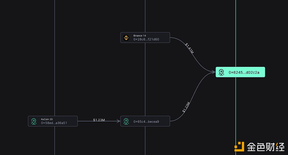Viewport: 288px width, 155px height.
Task: Click the pin icon on highlighted 0x6245...d02c2a node
Action: (221, 72)
